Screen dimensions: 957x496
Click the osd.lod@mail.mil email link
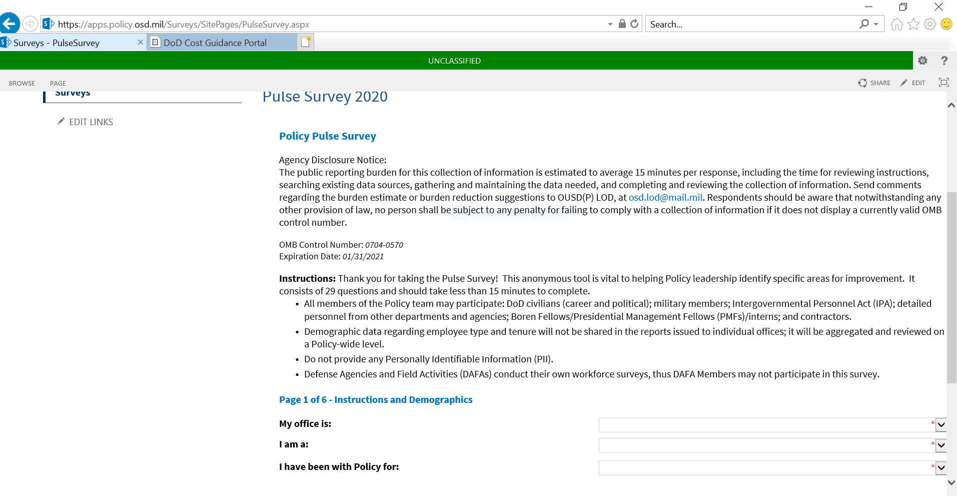(665, 197)
